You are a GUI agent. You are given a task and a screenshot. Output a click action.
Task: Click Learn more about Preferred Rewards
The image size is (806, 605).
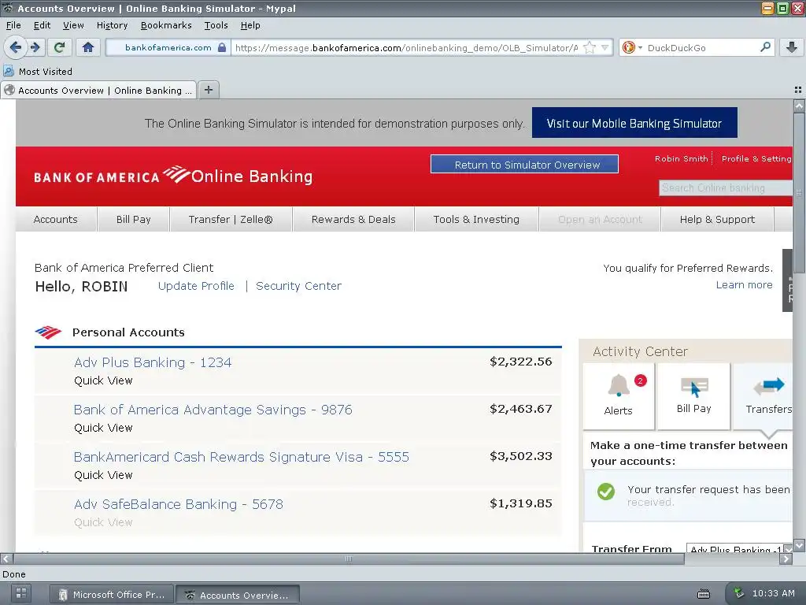point(744,285)
